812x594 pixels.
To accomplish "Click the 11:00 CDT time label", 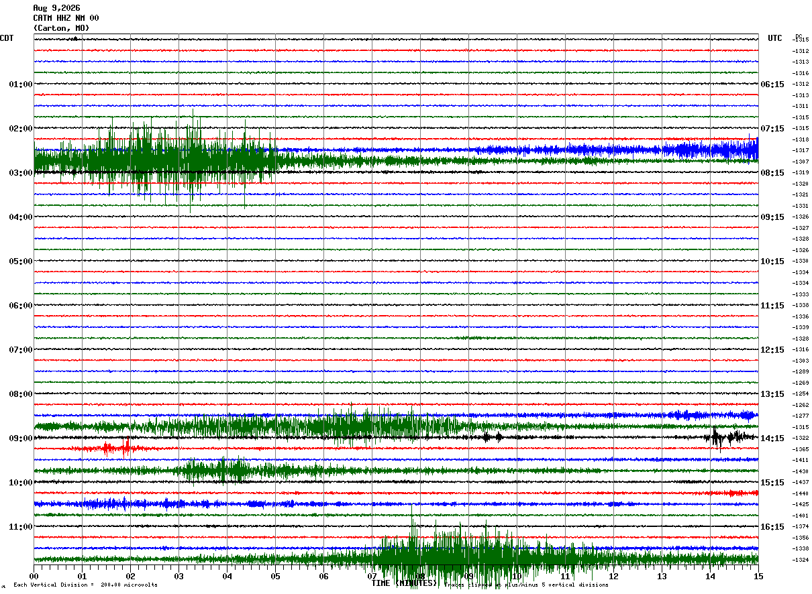I will pos(21,526).
